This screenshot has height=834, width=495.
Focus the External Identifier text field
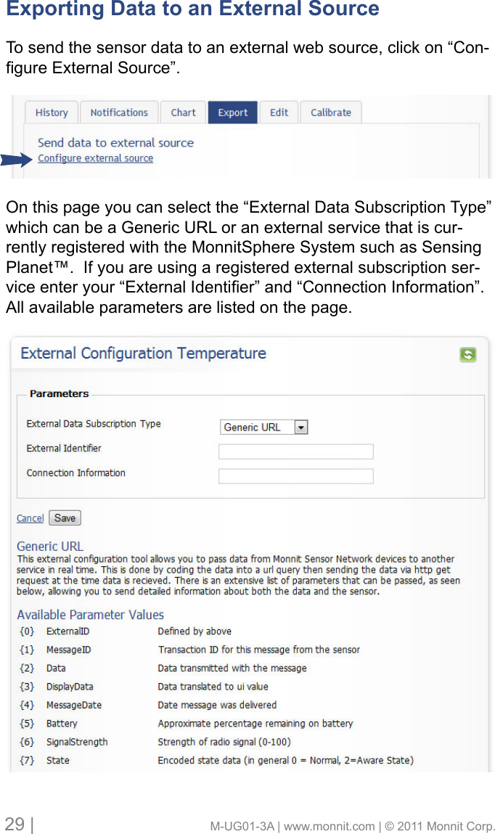point(295,451)
